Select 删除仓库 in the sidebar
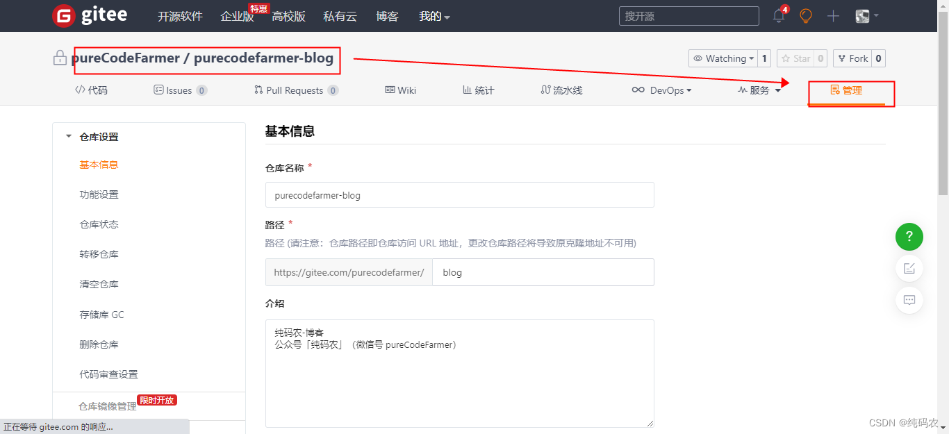This screenshot has height=434, width=949. tap(99, 344)
